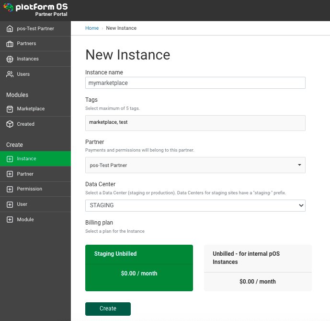Click the shopping bag Marketplace icon
Screen dimensions: 330x321
10,109
